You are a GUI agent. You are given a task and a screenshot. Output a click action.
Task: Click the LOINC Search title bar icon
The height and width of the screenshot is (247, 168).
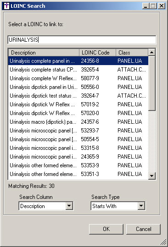[x=6, y=6]
